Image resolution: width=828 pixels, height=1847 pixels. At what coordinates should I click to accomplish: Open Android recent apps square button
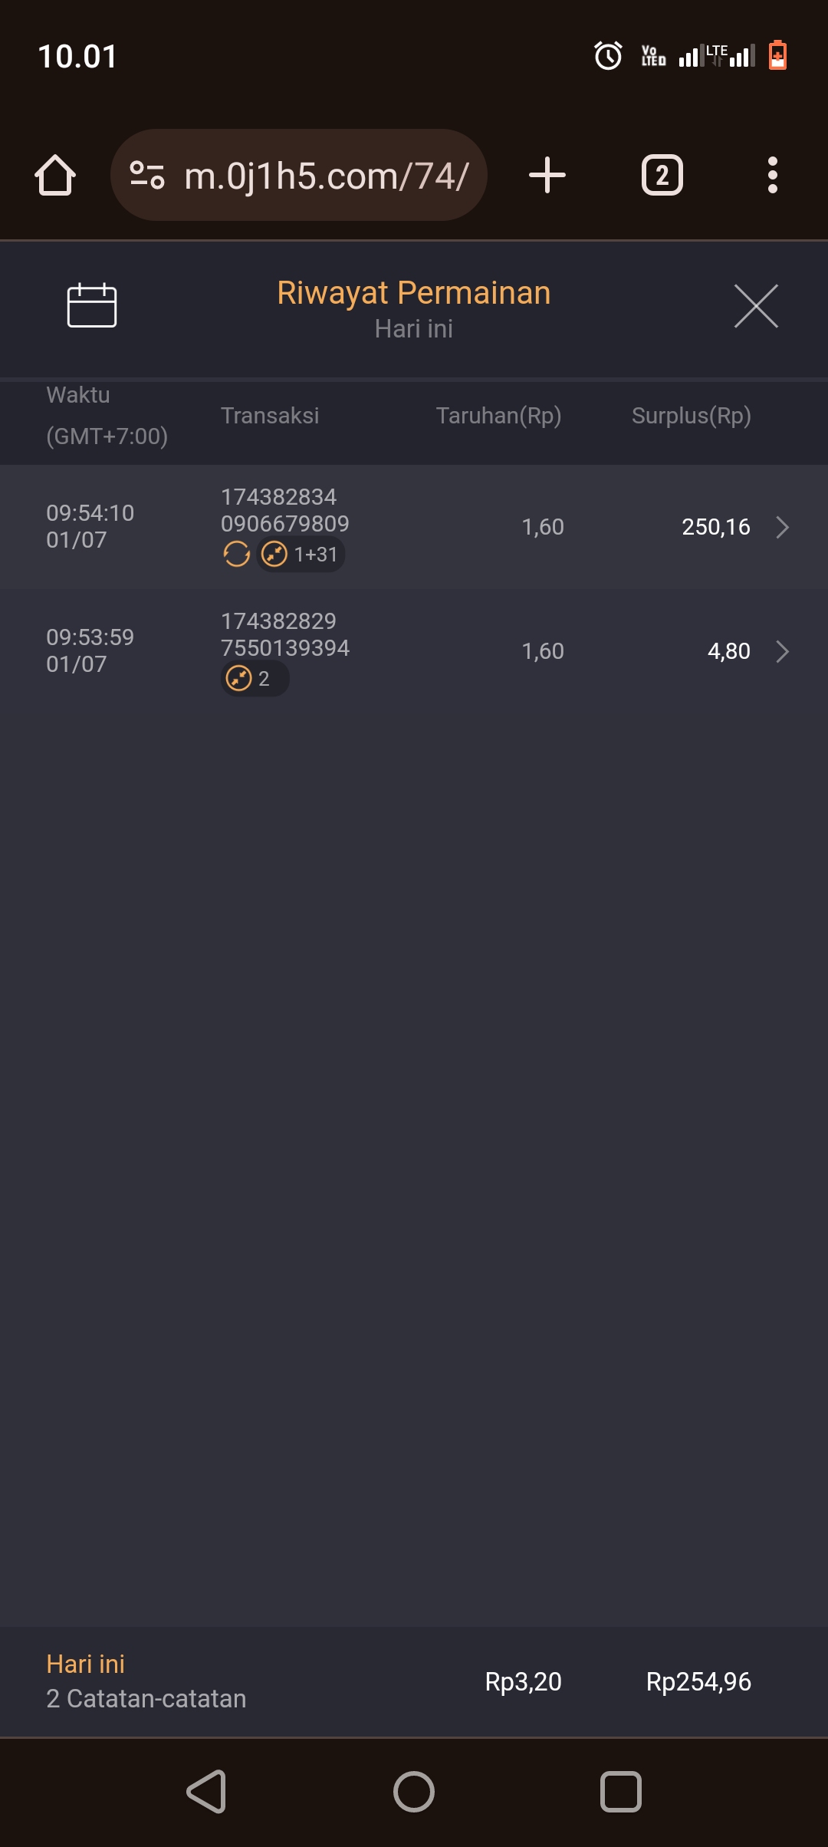tap(620, 1792)
